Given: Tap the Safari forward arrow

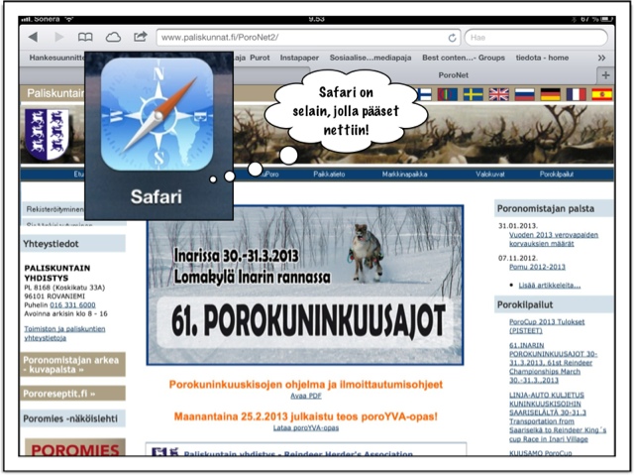Looking at the screenshot, I should [x=59, y=38].
